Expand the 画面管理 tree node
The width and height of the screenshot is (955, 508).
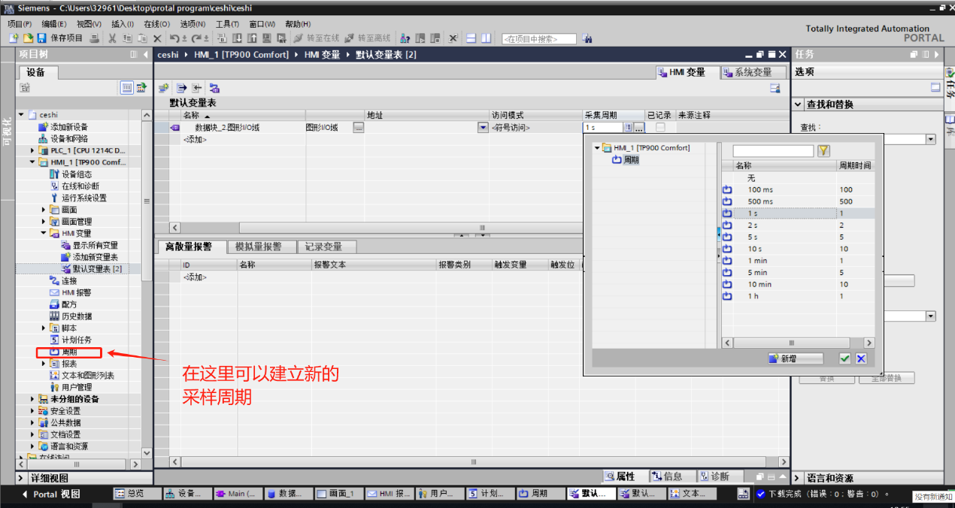coord(44,222)
